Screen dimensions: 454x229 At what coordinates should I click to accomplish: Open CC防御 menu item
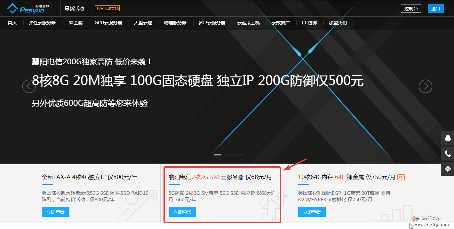click(x=309, y=23)
